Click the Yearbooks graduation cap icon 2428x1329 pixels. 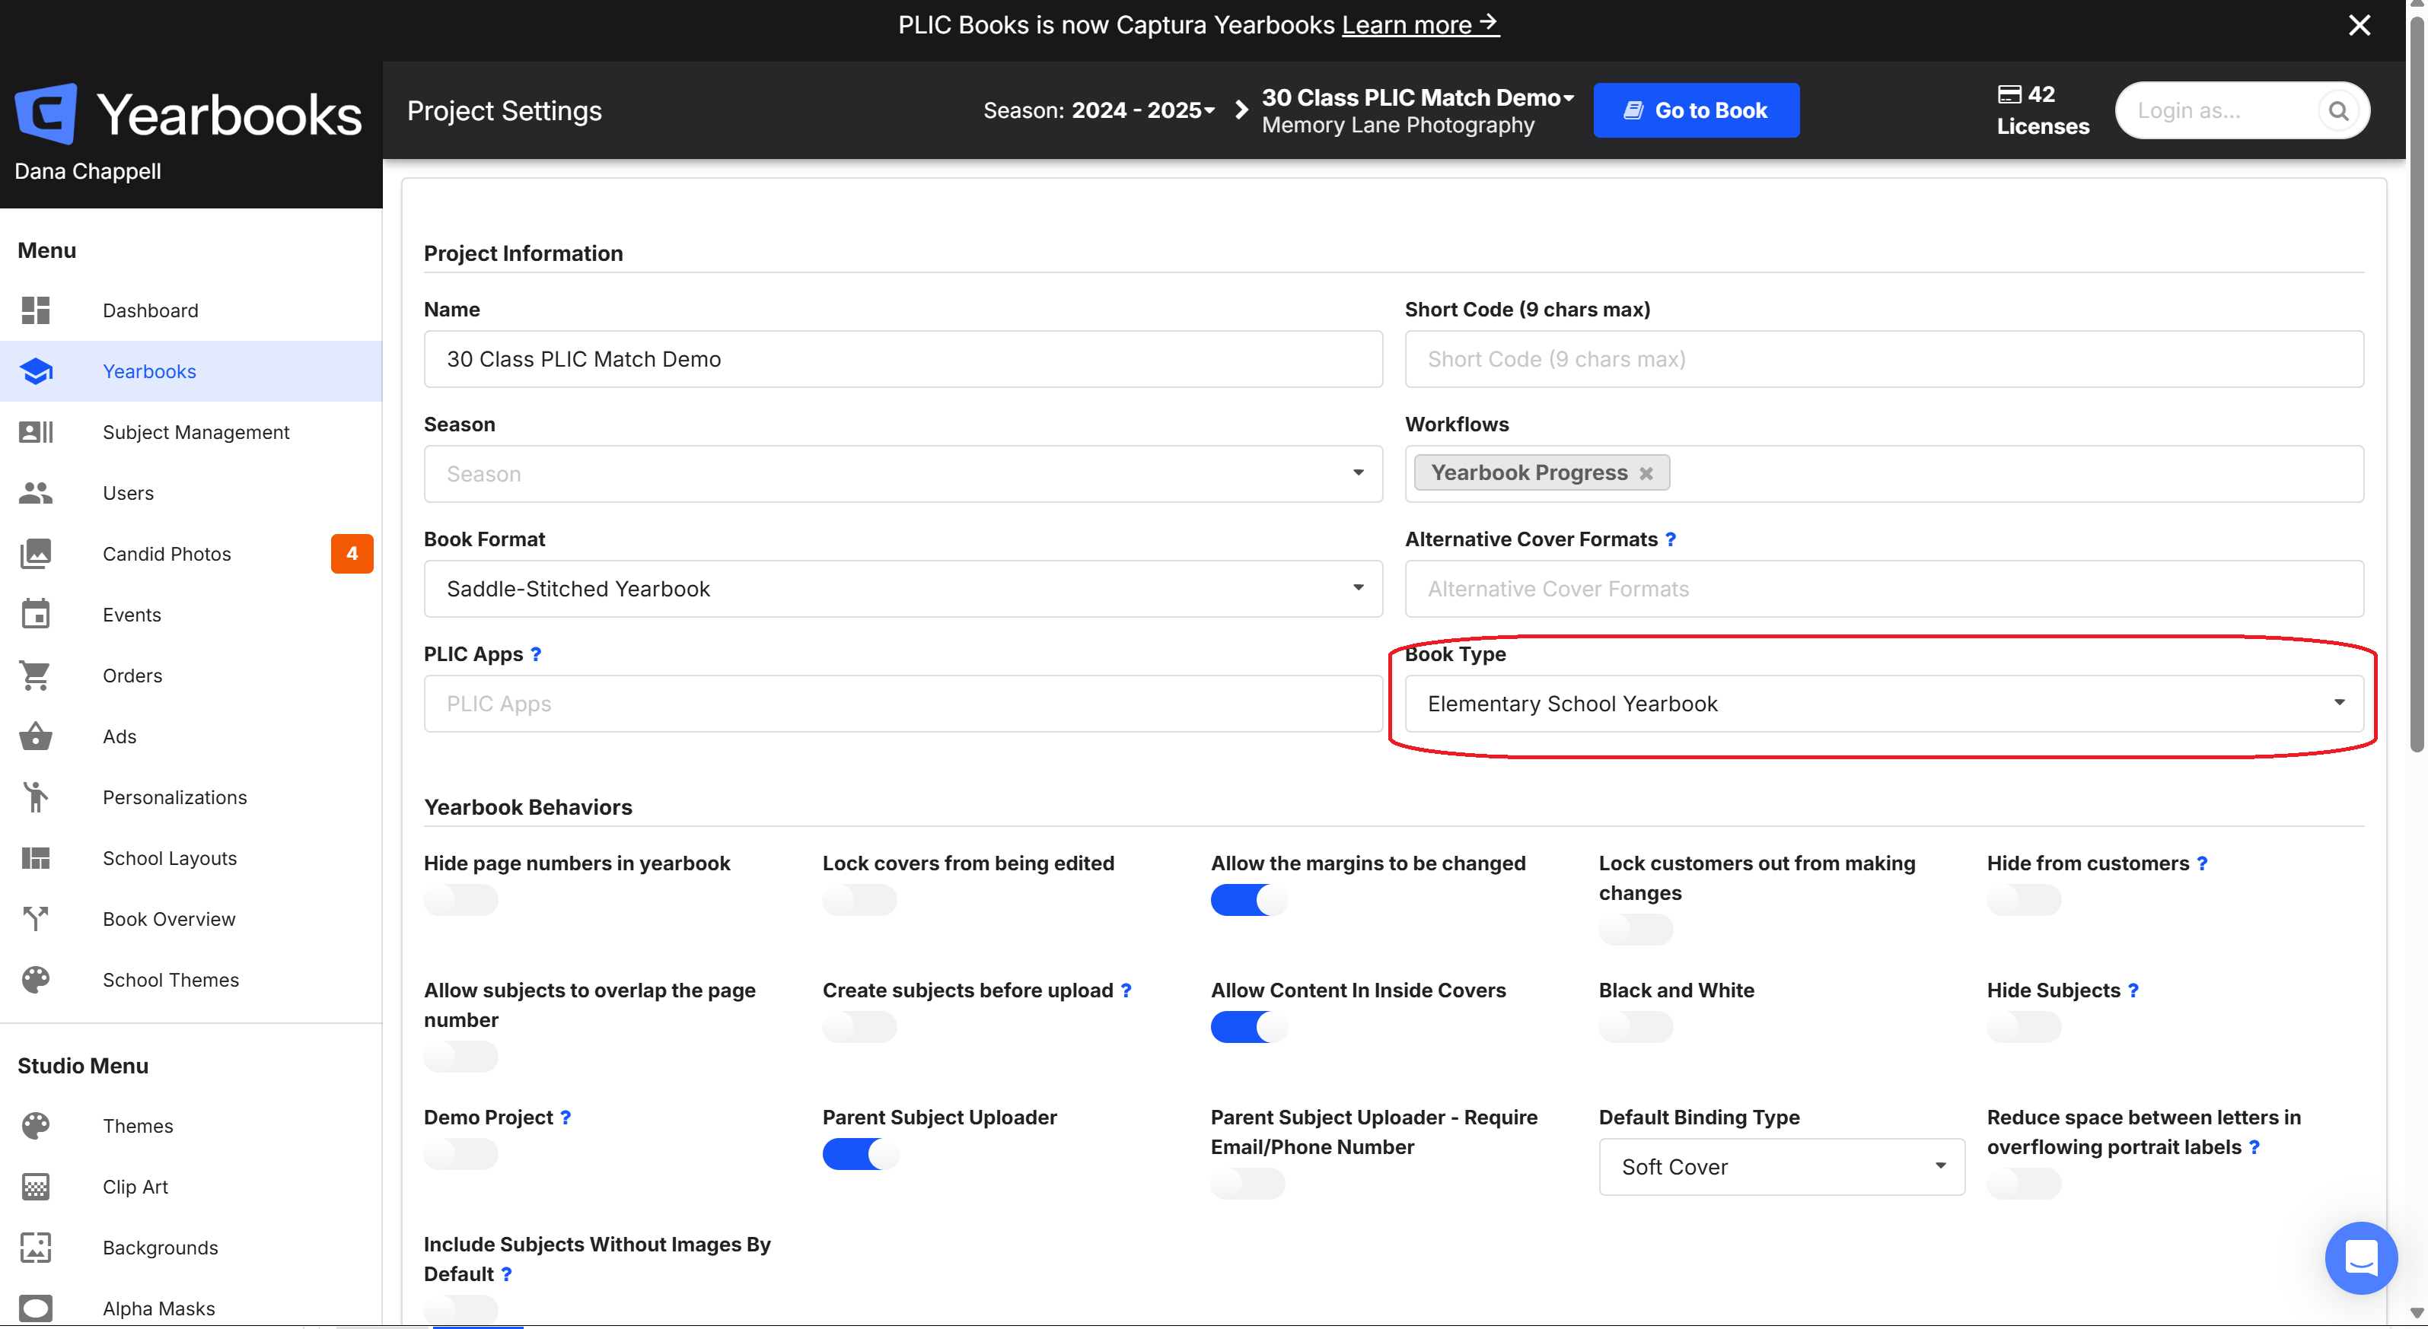coord(36,371)
